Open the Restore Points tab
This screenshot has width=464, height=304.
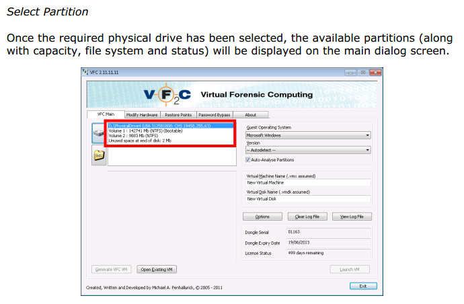coord(178,115)
